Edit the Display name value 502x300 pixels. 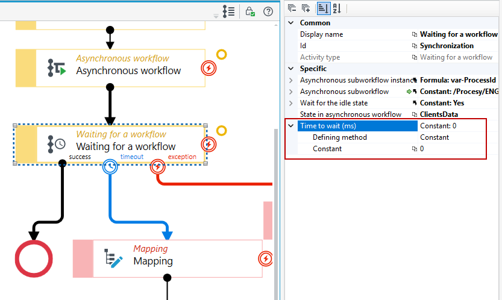[459, 34]
